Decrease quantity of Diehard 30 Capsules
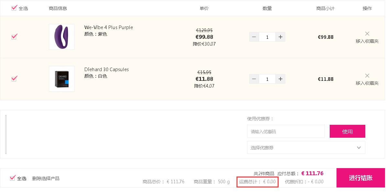 click(x=254, y=79)
